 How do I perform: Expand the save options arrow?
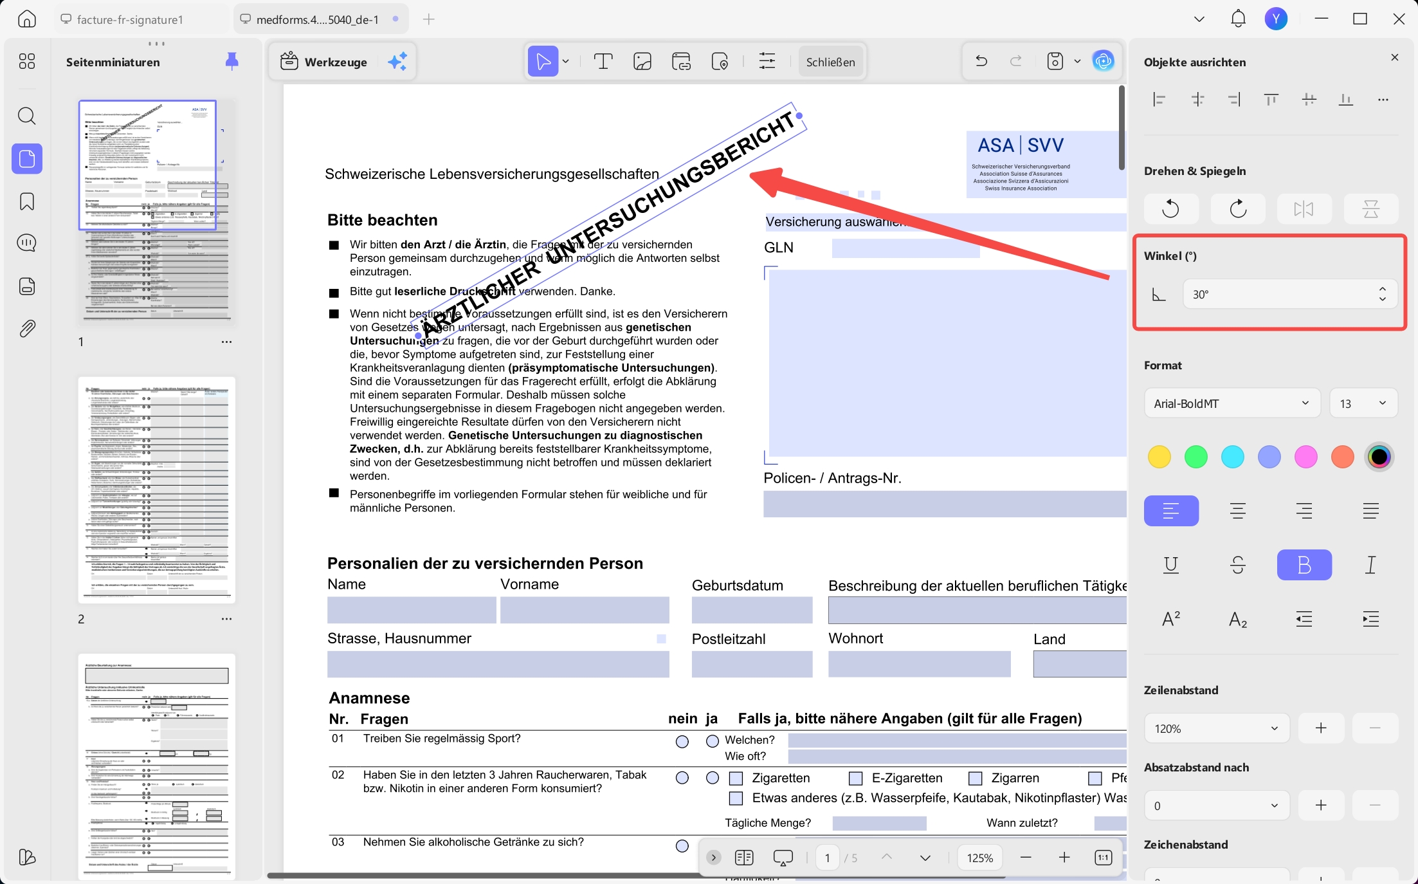point(1077,61)
